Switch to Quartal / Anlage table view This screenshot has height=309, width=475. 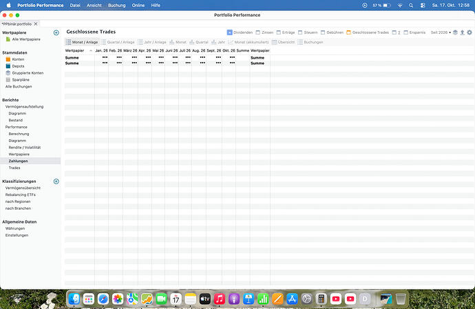[x=118, y=42]
